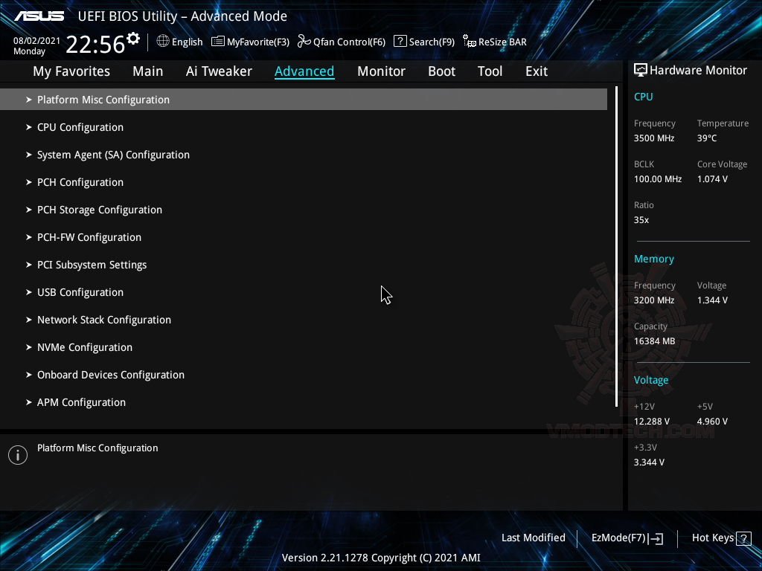
Task: Open the Tool tab
Action: [x=490, y=71]
